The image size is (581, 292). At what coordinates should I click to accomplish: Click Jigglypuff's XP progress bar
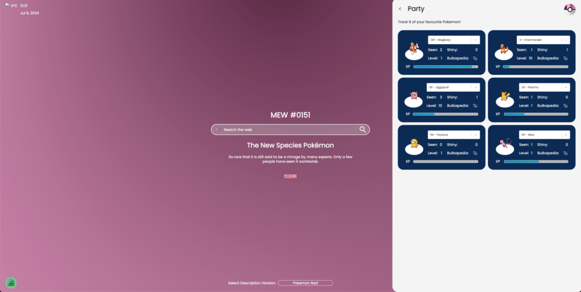[x=445, y=115]
